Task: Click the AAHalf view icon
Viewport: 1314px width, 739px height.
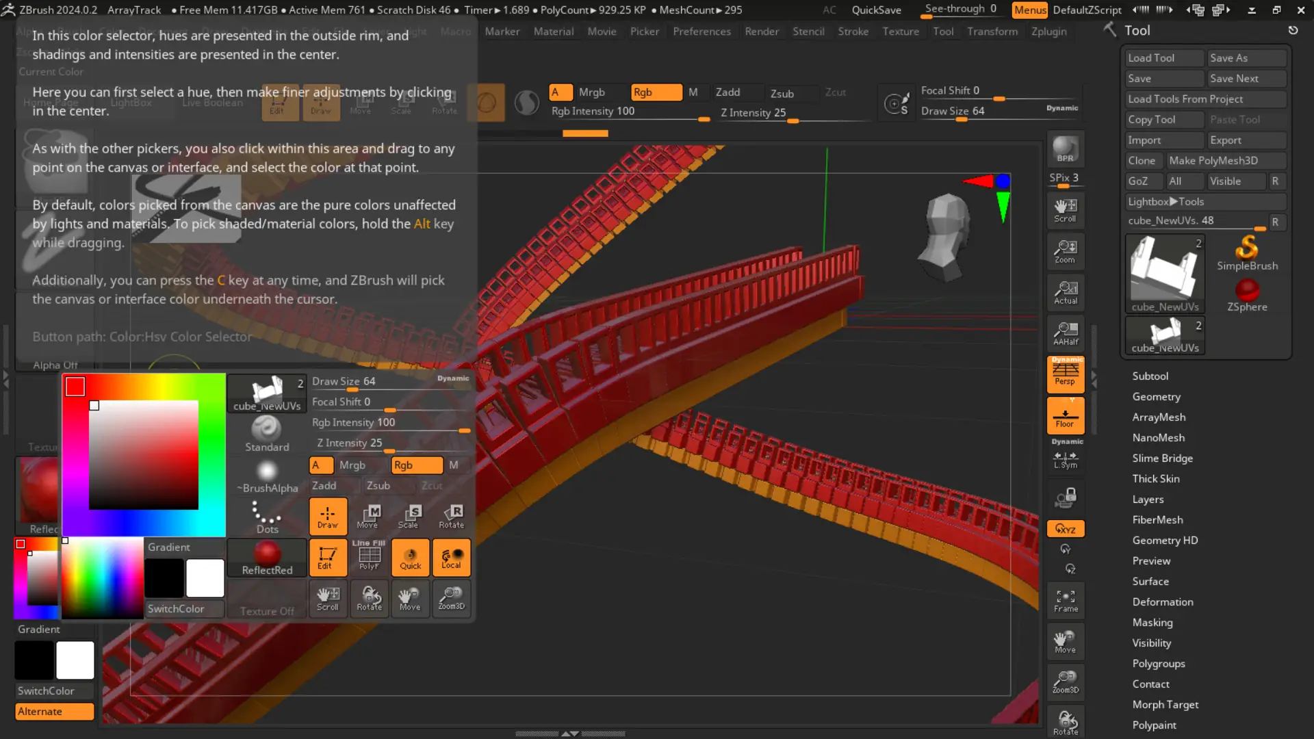Action: tap(1065, 333)
